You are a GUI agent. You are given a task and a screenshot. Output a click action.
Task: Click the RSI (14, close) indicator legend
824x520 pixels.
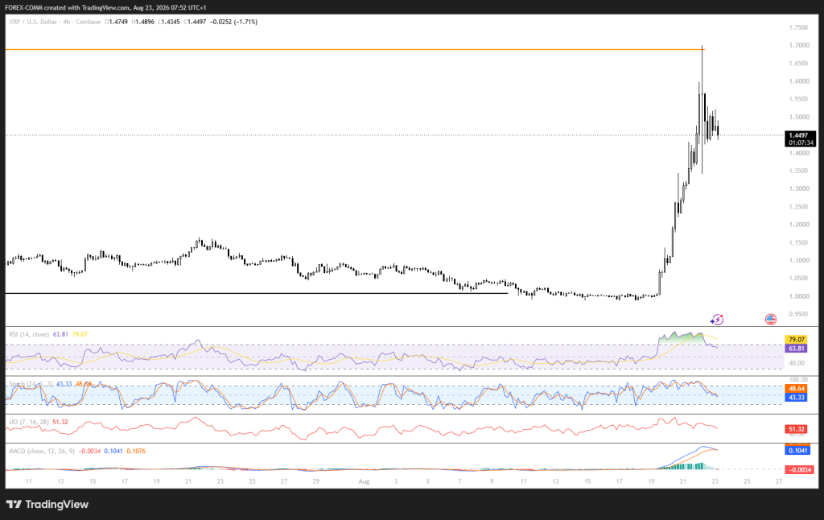[x=29, y=334]
